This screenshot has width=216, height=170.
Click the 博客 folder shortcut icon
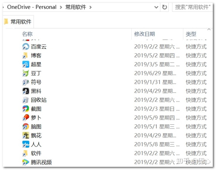pos(26,55)
